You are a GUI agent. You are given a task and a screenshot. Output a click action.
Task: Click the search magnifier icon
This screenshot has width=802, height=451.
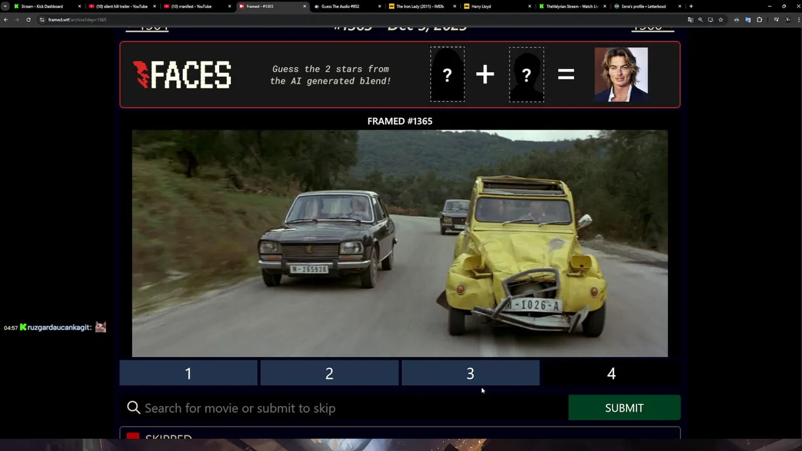click(133, 408)
